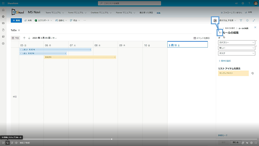The height and width of the screenshot is (146, 259).
Task: Open the date range 2023年3月05日–11 picker
Action: point(45,38)
